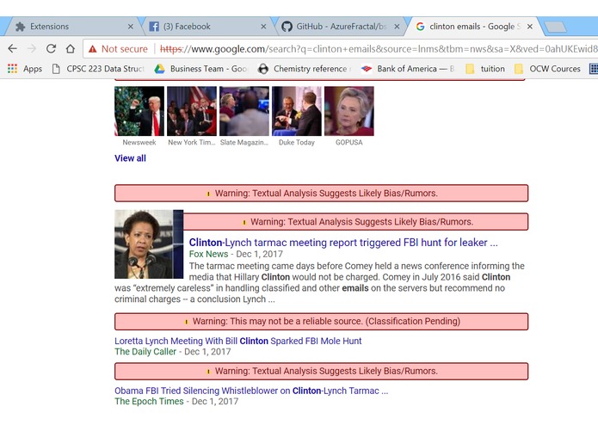Click the Extensions puzzle icon on tab
Screen dimensions: 598x425
pos(20,27)
